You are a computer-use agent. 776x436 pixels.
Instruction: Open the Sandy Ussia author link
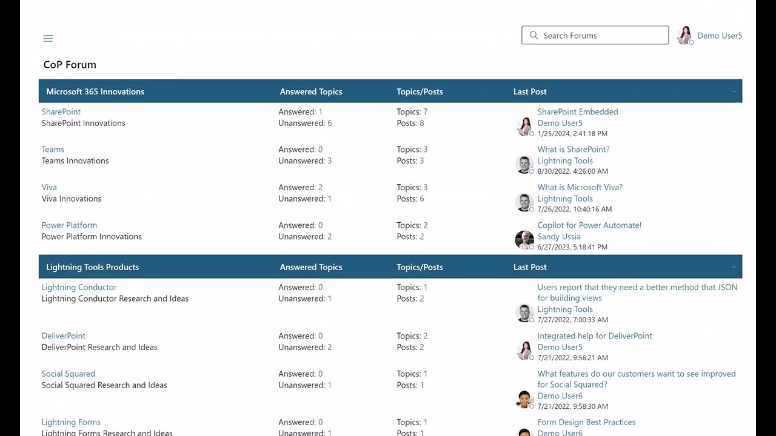coord(559,237)
